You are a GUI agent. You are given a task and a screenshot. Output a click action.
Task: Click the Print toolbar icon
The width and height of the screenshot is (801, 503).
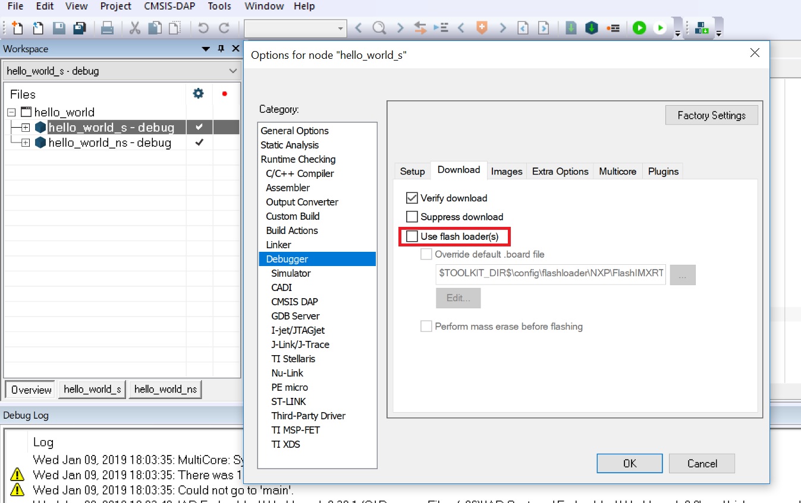(107, 28)
